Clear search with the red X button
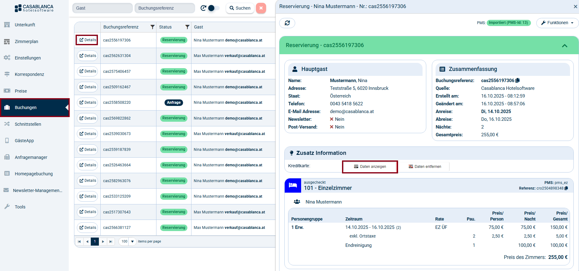The height and width of the screenshot is (271, 579). [261, 8]
